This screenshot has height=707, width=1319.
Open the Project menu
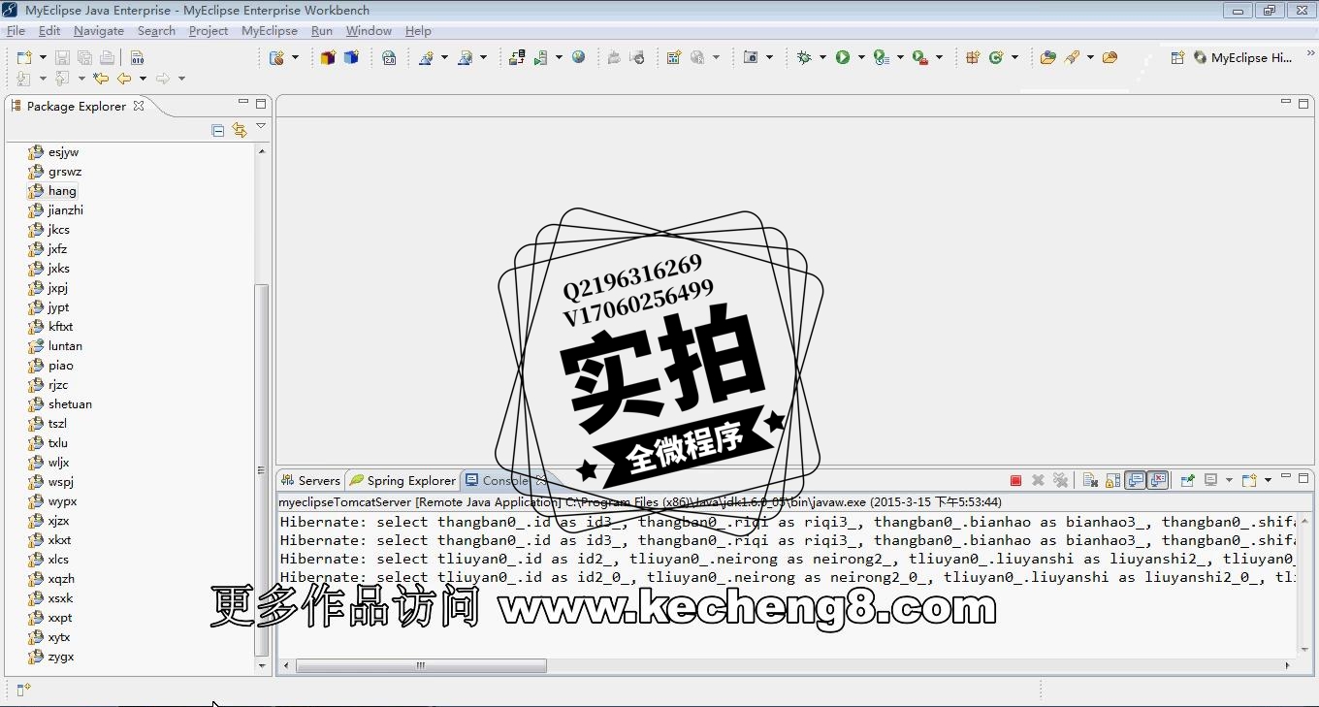[x=209, y=31]
